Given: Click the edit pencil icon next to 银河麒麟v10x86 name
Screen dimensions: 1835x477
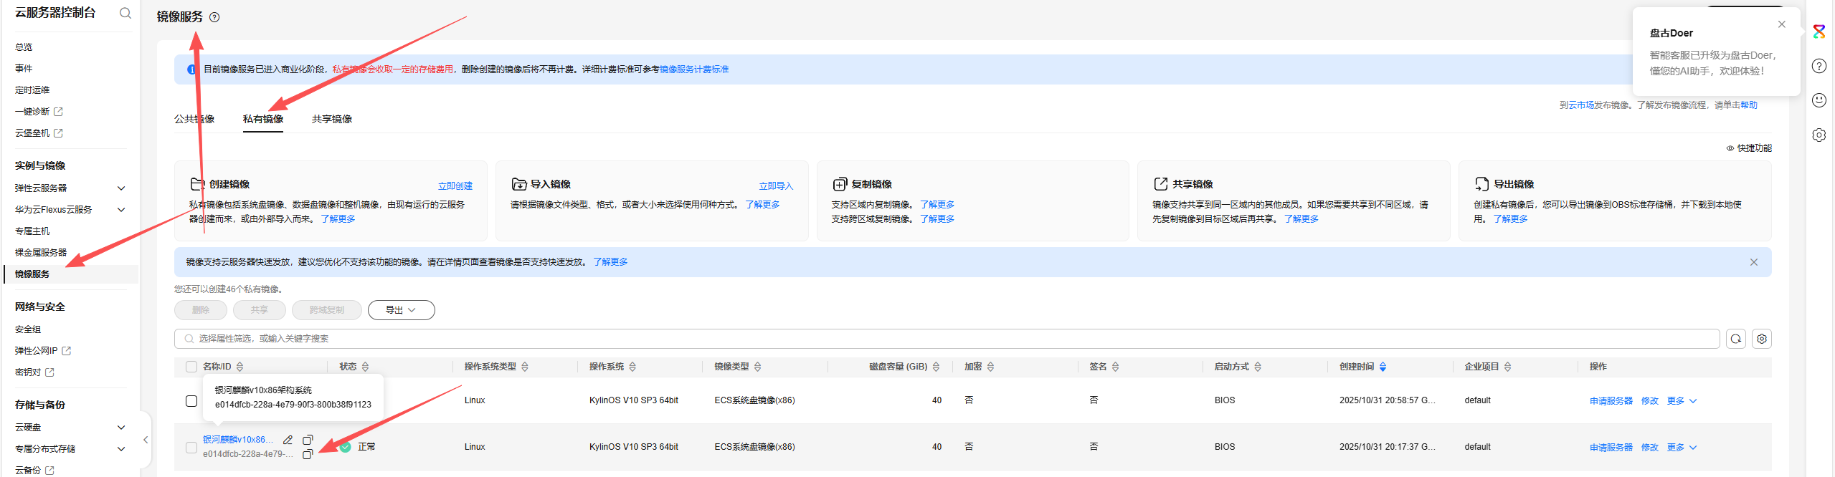Looking at the screenshot, I should [288, 440].
